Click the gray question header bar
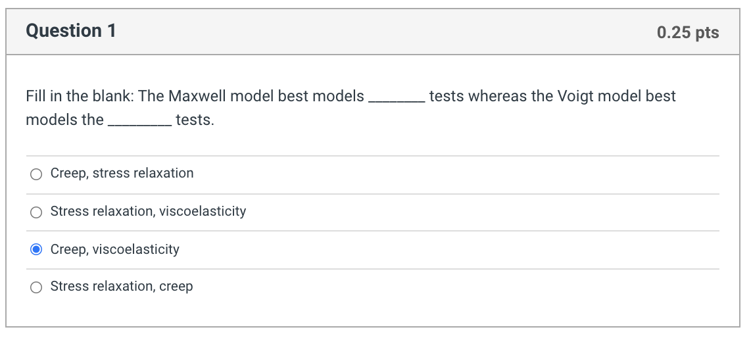The height and width of the screenshot is (342, 751). [375, 32]
